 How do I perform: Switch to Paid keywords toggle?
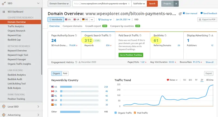(65, 73)
